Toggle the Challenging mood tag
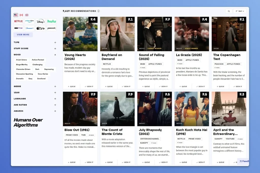Screen dimensions: 260x173 pos(38,65)
